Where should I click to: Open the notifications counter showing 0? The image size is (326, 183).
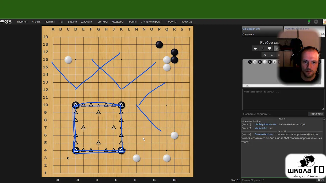pos(316,22)
